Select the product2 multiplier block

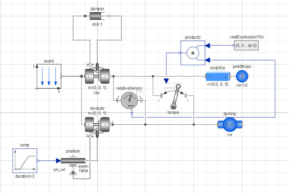click(x=193, y=53)
